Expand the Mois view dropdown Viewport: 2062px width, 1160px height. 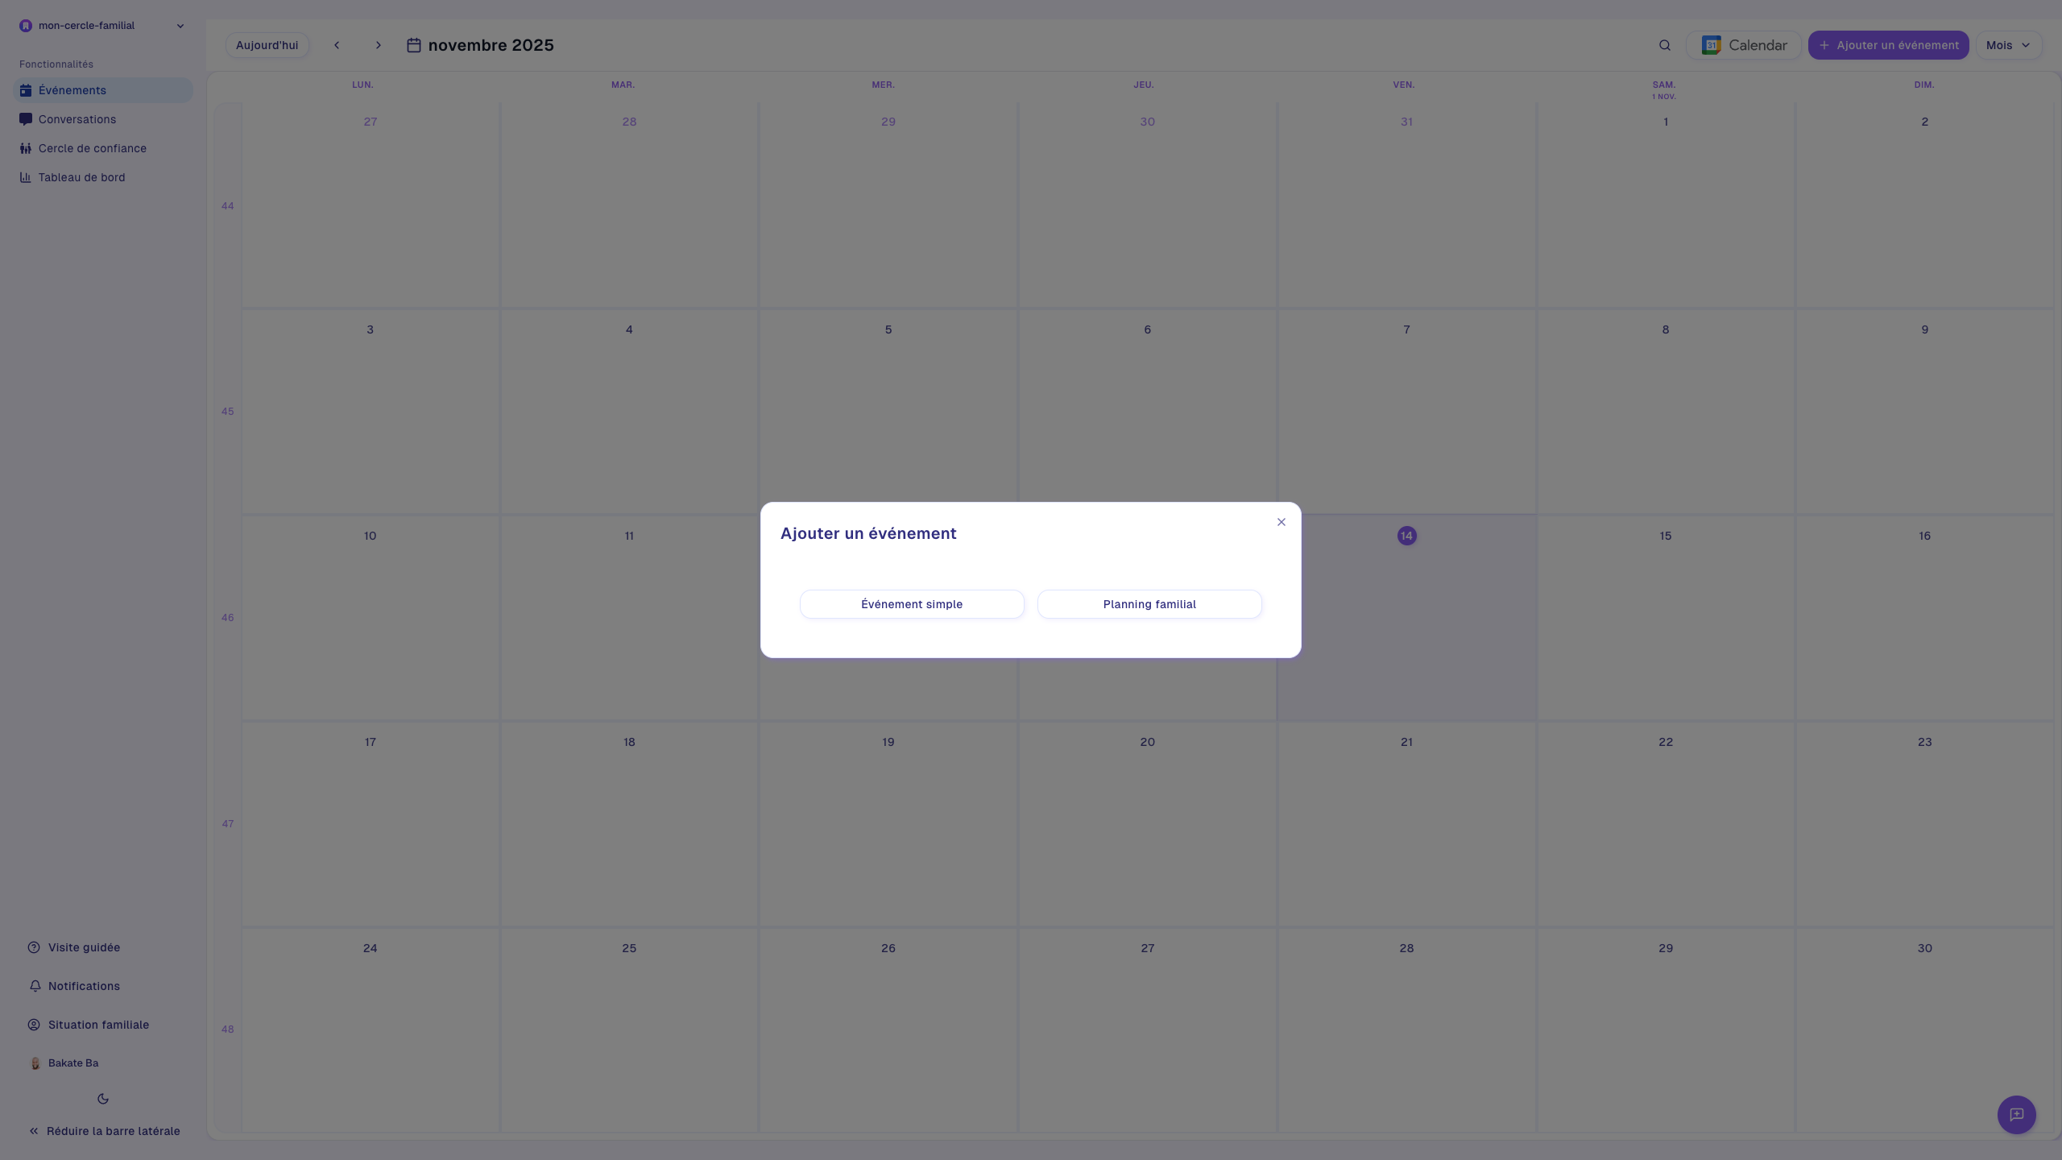(x=2008, y=45)
